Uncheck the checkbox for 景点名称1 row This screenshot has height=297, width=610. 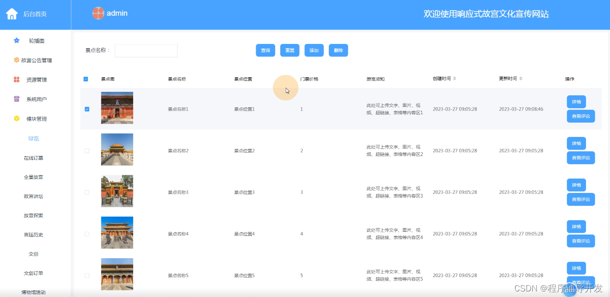click(x=87, y=109)
